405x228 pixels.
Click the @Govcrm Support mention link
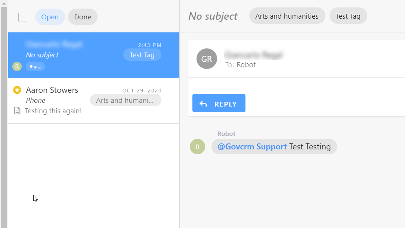tap(252, 147)
